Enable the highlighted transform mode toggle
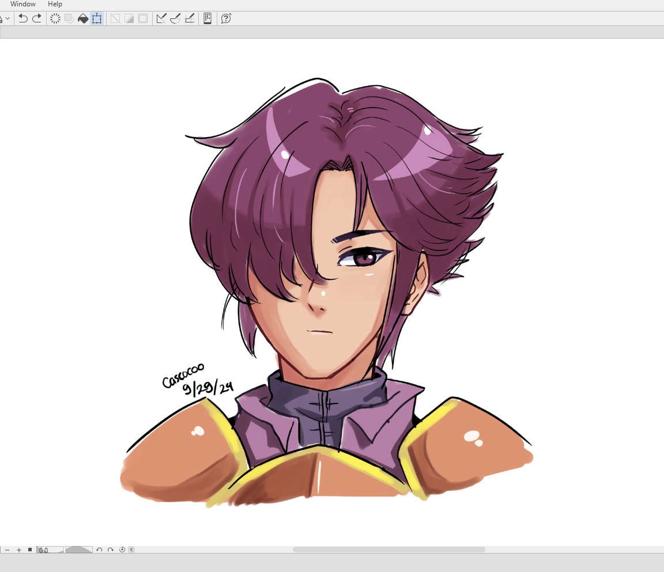The width and height of the screenshot is (664, 572). [x=97, y=18]
